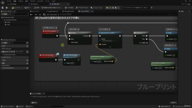This screenshot has height=108, width=192.
Task: Open クラスのデフォルト class defaults
Action: [82, 8]
